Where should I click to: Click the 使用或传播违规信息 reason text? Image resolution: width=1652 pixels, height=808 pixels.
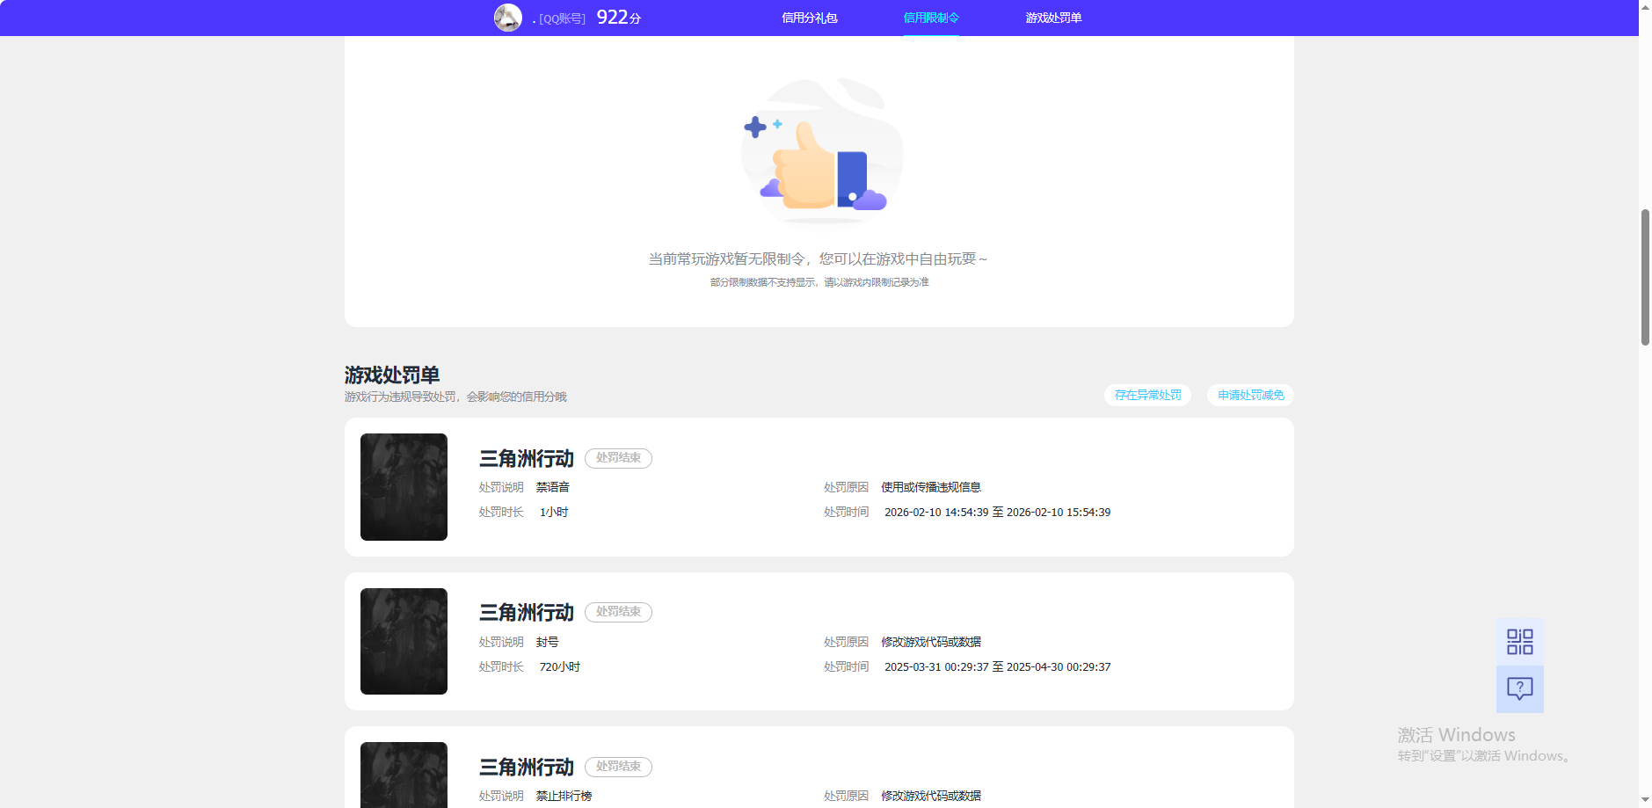pyautogui.click(x=931, y=487)
